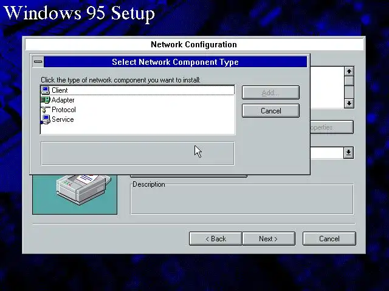
Task: Proceed with the Next > button
Action: click(x=269, y=239)
